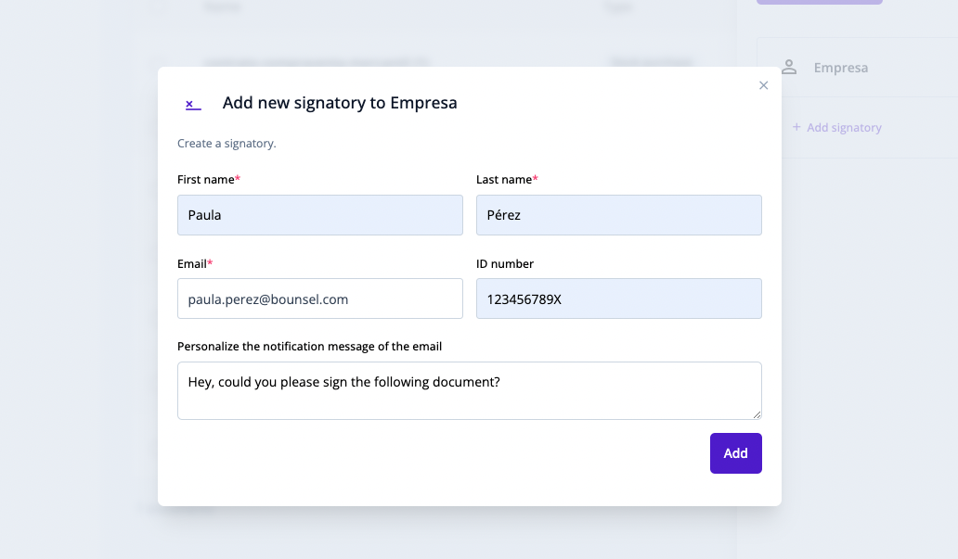Focus the First name field containing Paula
Viewport: 958px width, 559px height.
pyautogui.click(x=319, y=215)
